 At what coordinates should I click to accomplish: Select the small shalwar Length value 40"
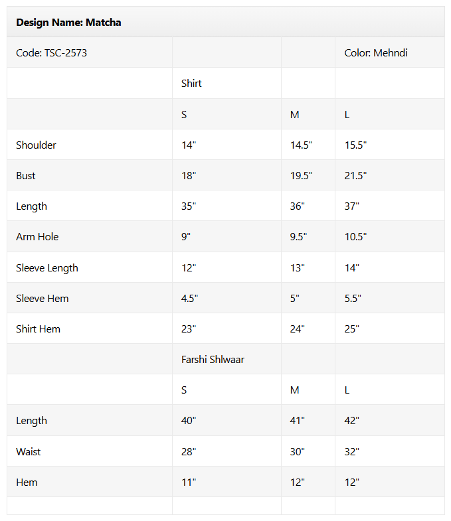point(189,421)
